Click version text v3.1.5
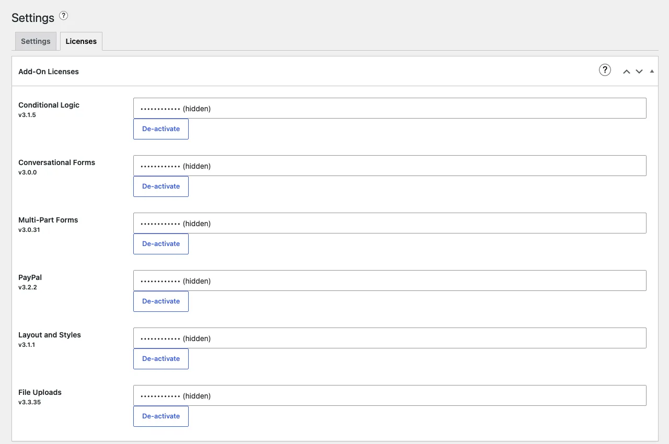Viewport: 669px width, 444px height. click(x=27, y=115)
